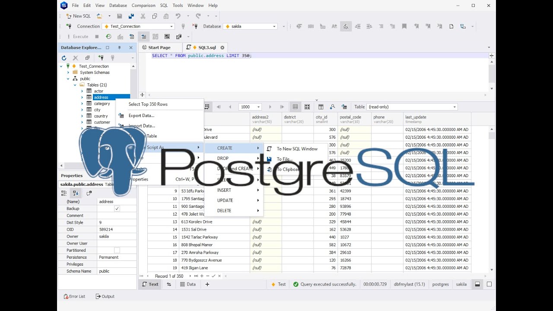Close the SQL3.sql tab

[x=222, y=48]
